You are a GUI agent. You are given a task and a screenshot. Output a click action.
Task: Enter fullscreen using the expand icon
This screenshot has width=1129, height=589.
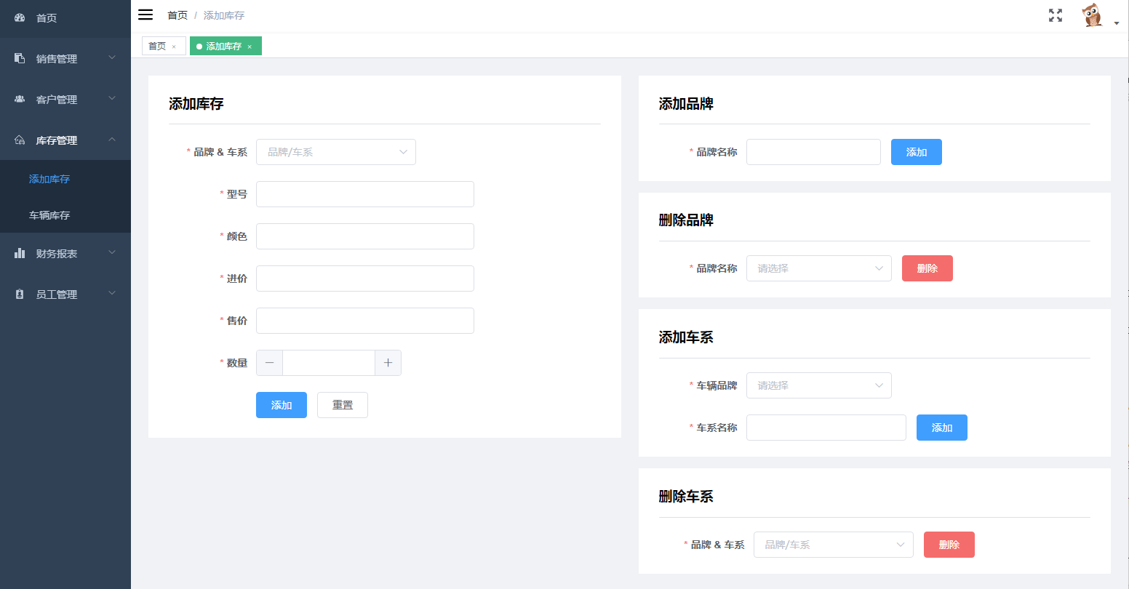(x=1056, y=15)
